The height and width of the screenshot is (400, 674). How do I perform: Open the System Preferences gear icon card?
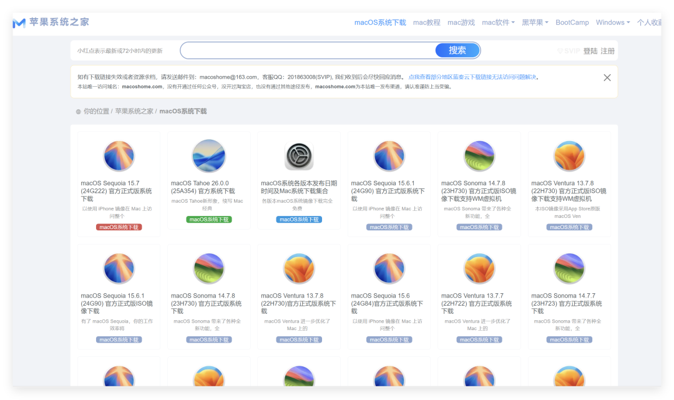tap(299, 156)
